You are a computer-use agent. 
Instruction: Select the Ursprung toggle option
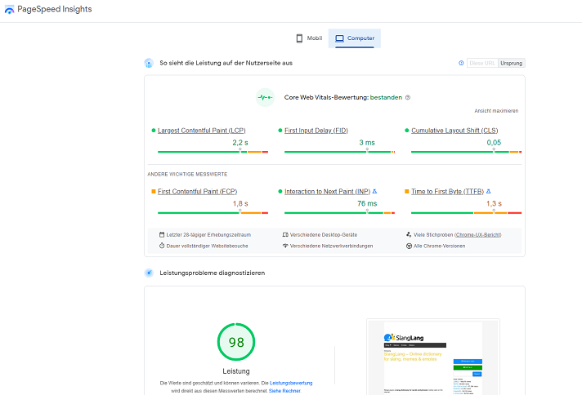(x=511, y=63)
